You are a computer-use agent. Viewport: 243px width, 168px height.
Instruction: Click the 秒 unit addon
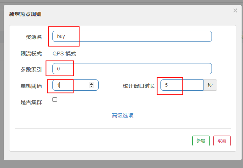point(210,85)
